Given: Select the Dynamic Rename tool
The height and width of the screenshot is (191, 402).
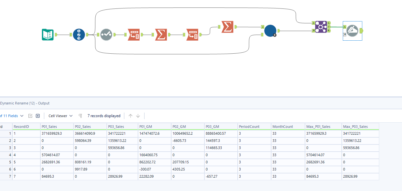Looking at the screenshot, I should (x=352, y=31).
